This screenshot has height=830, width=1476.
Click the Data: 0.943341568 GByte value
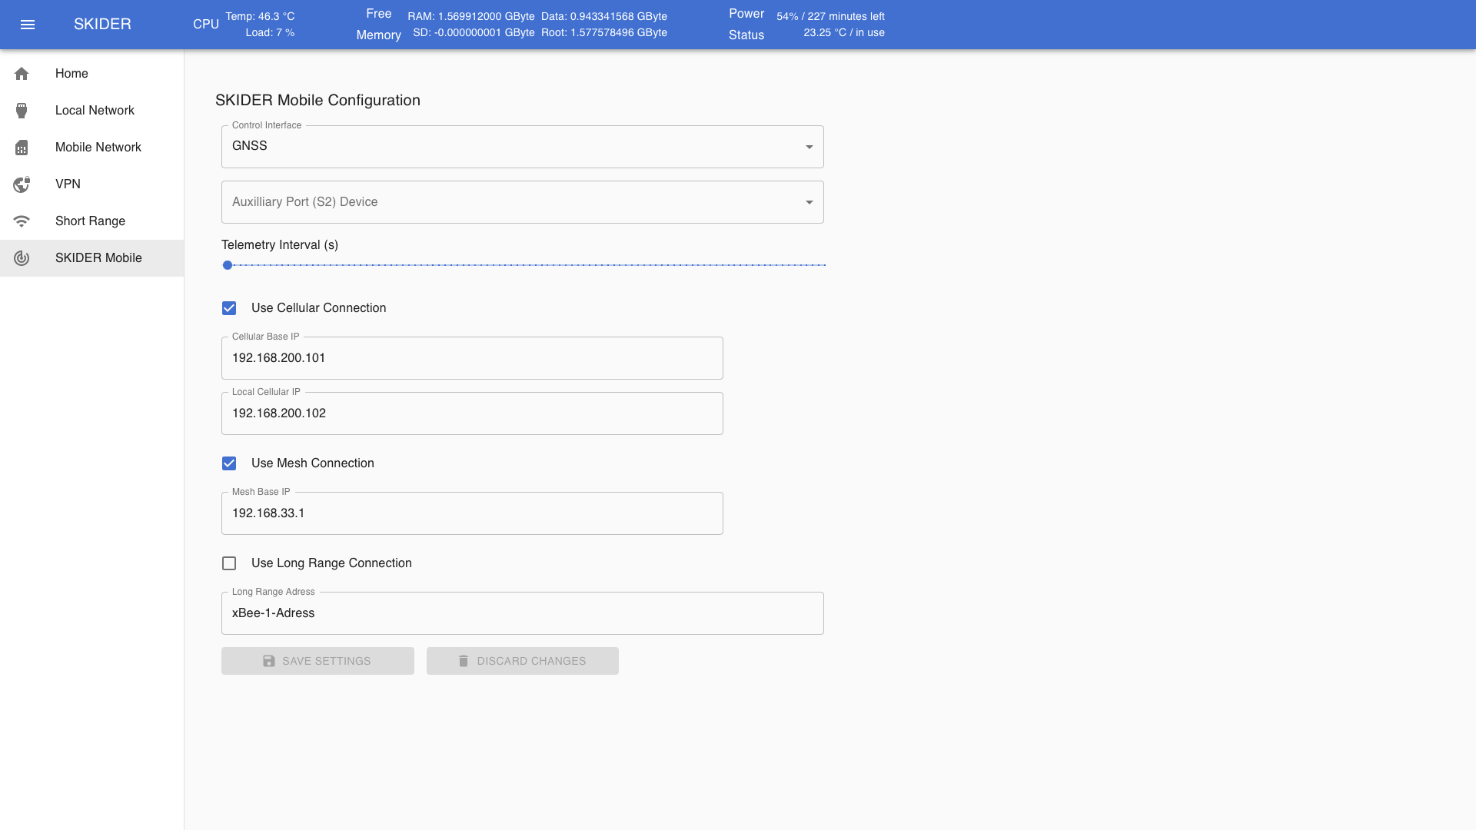coord(604,16)
